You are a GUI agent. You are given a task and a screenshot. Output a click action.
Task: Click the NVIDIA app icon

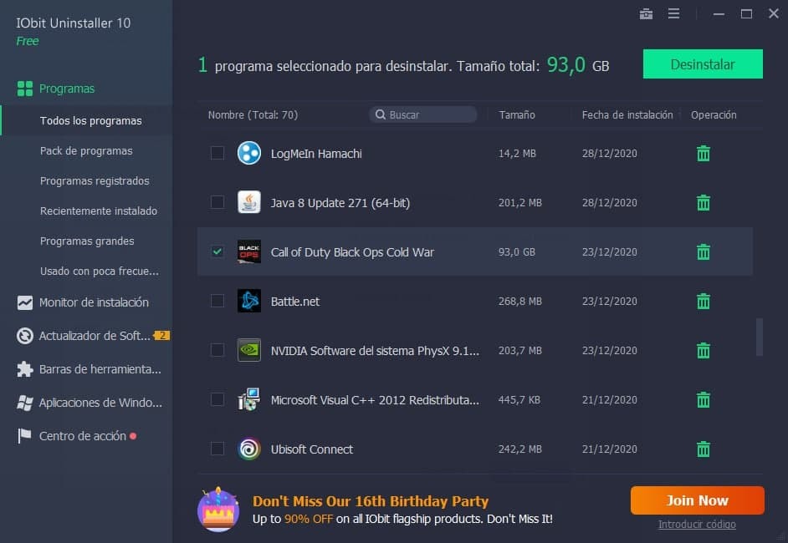(x=248, y=350)
